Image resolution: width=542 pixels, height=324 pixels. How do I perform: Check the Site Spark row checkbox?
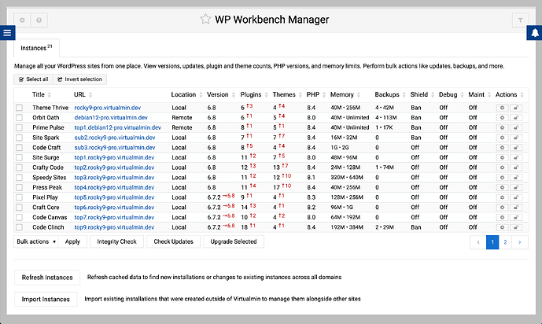[20, 138]
